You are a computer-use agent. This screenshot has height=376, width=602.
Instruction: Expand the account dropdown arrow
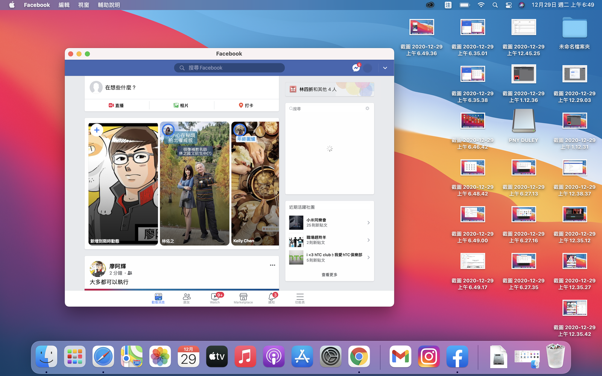tap(385, 68)
